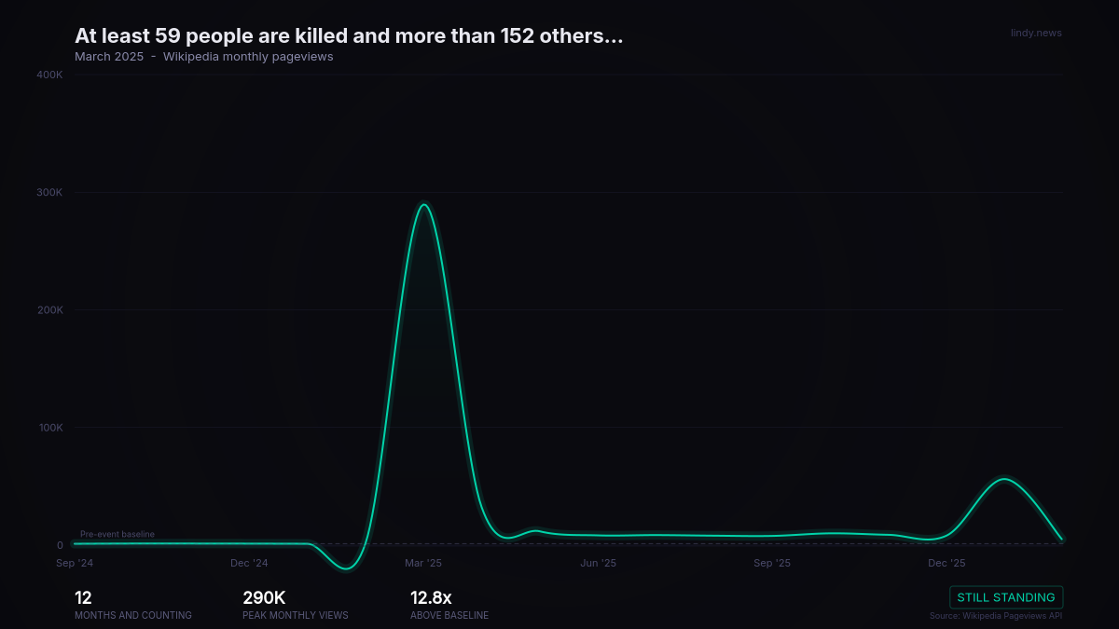Open the lindy.news watermark link
Image resolution: width=1119 pixels, height=629 pixels.
click(x=1036, y=33)
